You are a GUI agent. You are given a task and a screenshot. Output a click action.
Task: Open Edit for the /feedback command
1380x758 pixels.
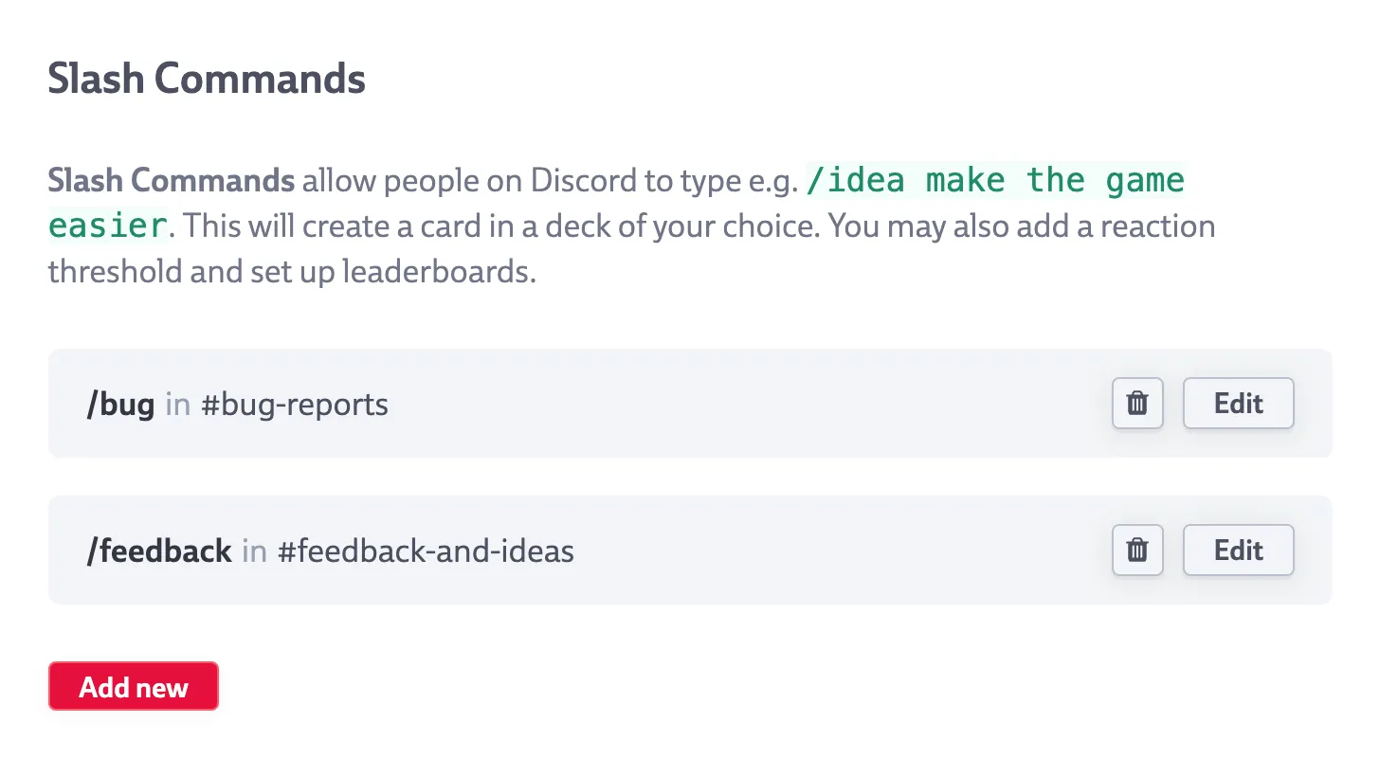pos(1238,550)
